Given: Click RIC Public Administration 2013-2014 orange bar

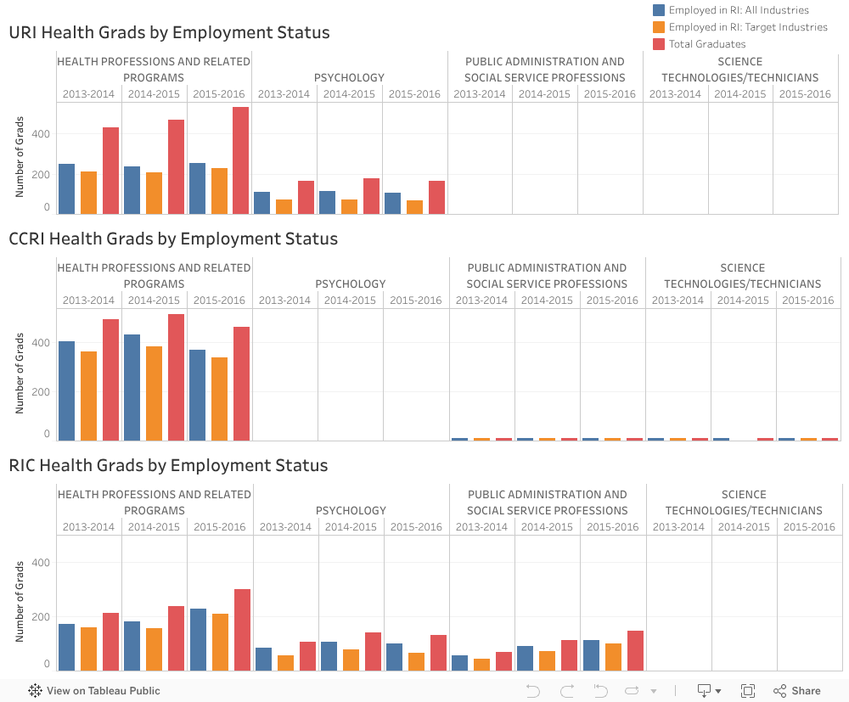Looking at the screenshot, I should pos(481,665).
